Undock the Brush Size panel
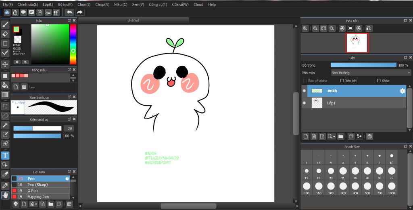This screenshot has height=210, width=413. tap(406, 146)
